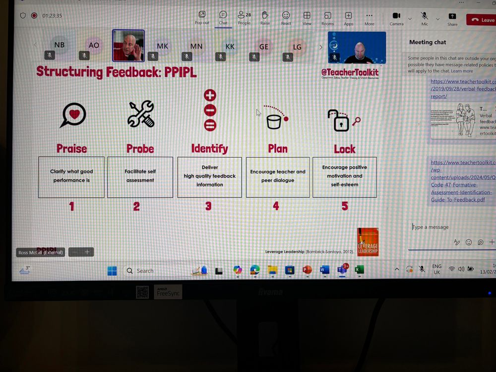
Task: Open the Windows Start menu
Action: (x=112, y=271)
